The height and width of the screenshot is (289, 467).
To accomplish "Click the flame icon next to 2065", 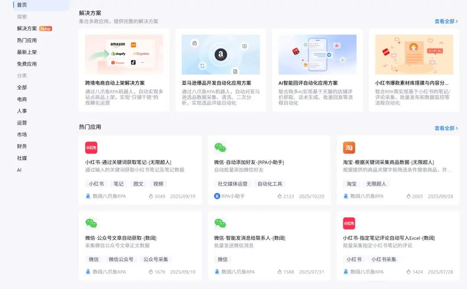I will pos(408,196).
